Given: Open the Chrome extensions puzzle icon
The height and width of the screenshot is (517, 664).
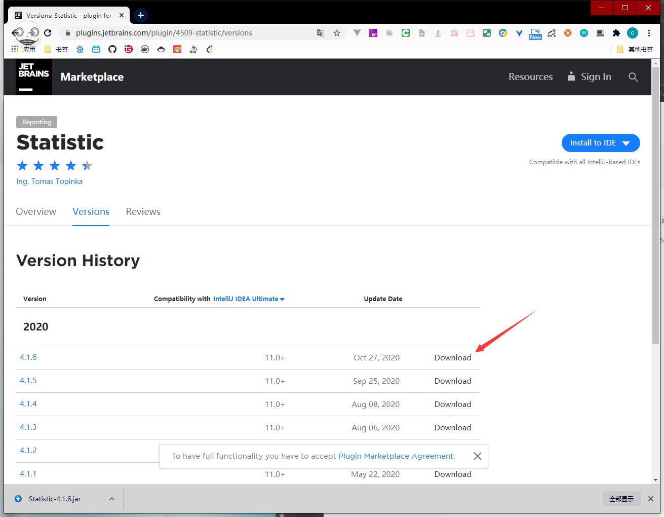Looking at the screenshot, I should (616, 33).
